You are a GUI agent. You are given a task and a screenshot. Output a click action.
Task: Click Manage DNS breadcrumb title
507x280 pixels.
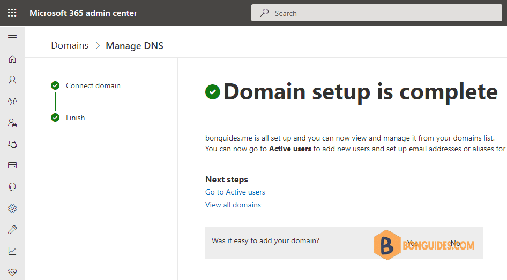(135, 46)
